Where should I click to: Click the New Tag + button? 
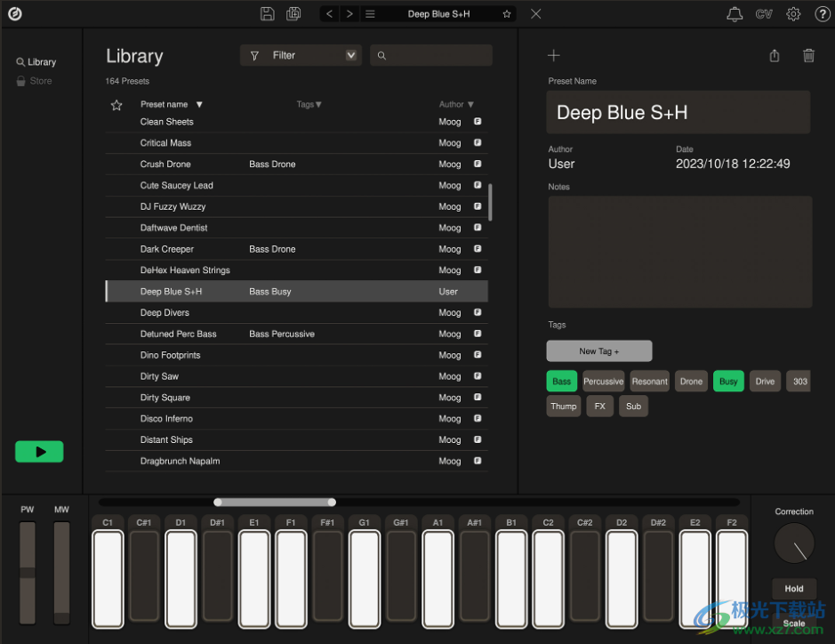tap(598, 350)
